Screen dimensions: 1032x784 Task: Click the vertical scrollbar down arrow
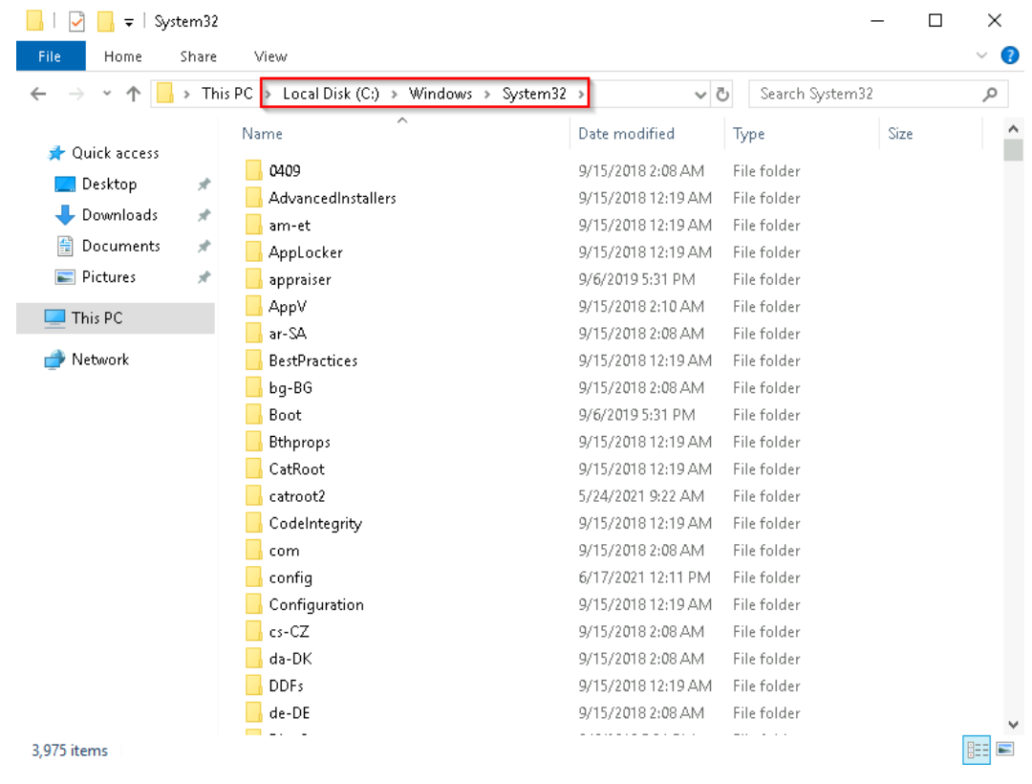1014,726
